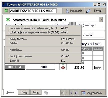Switch to the Towar tab
The width and height of the screenshot is (108, 98).
(x=10, y=92)
